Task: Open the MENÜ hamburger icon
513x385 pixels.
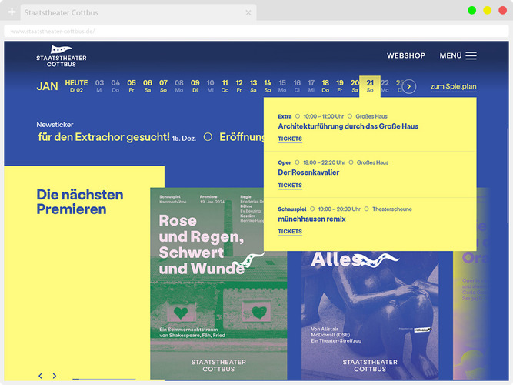Action: [x=471, y=55]
